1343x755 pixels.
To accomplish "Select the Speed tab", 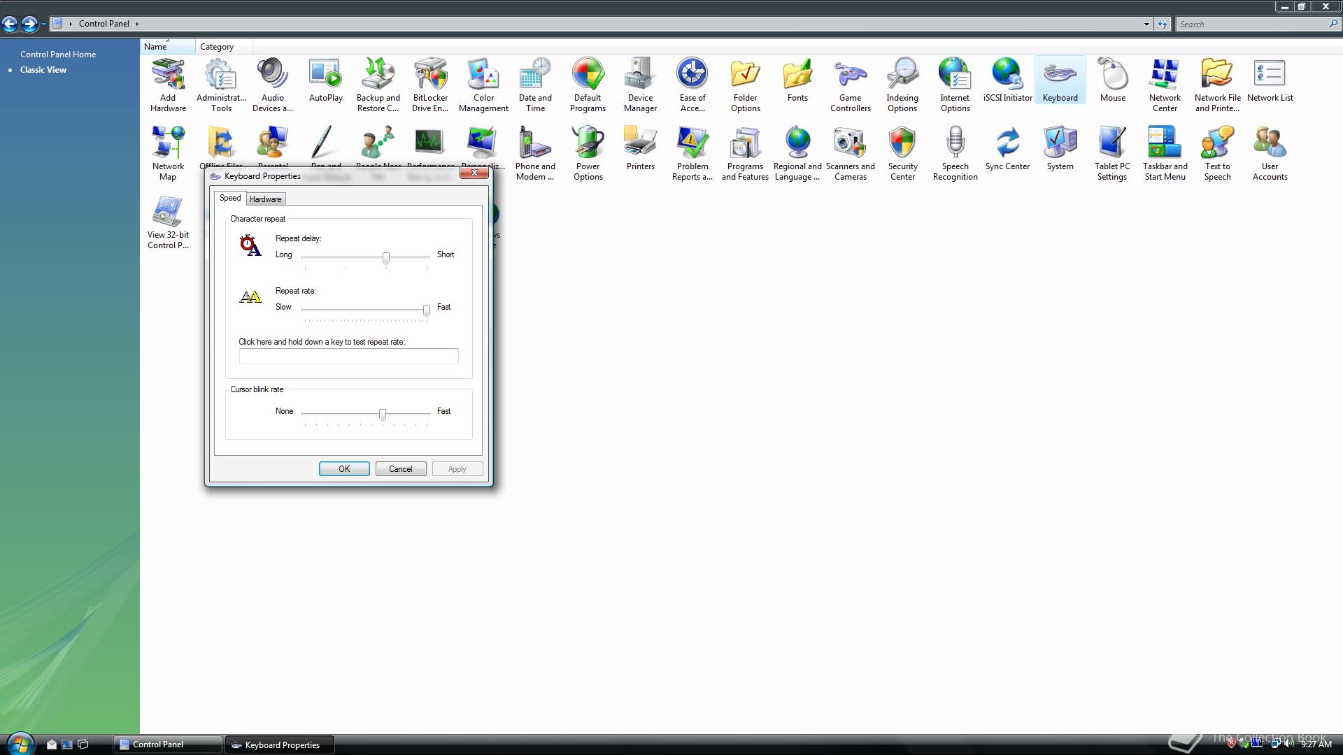I will 230,198.
